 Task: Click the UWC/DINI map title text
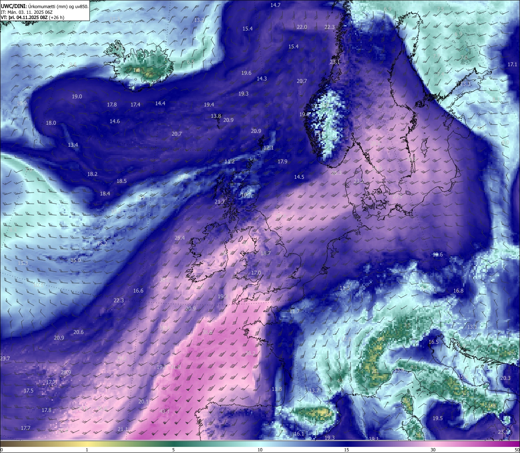coord(45,7)
